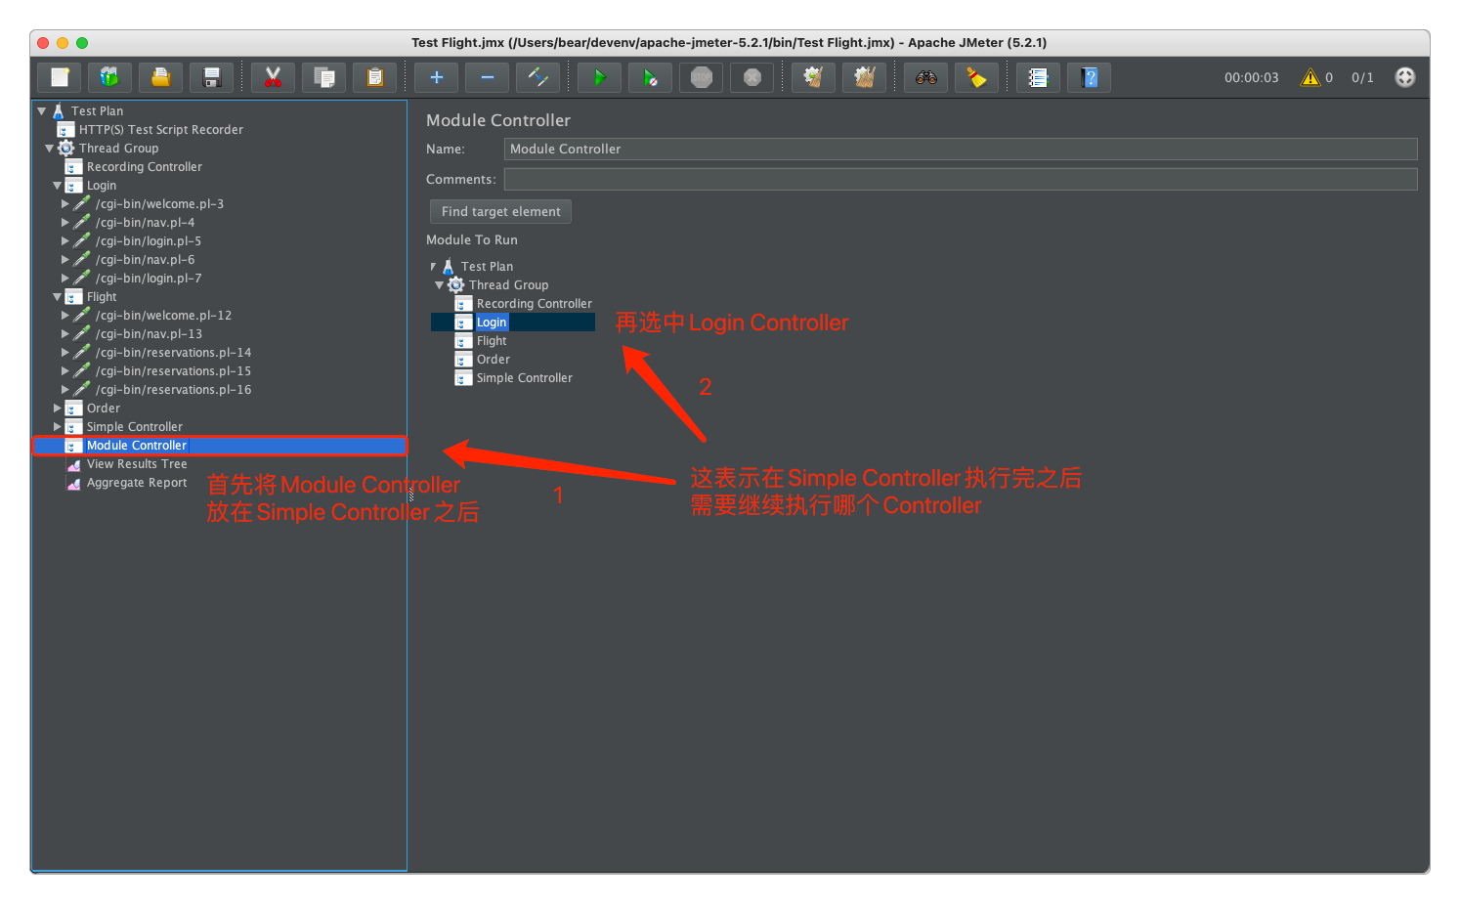Viewport: 1460px width, 904px height.
Task: Select Order in Module To Run tree
Action: (x=494, y=360)
